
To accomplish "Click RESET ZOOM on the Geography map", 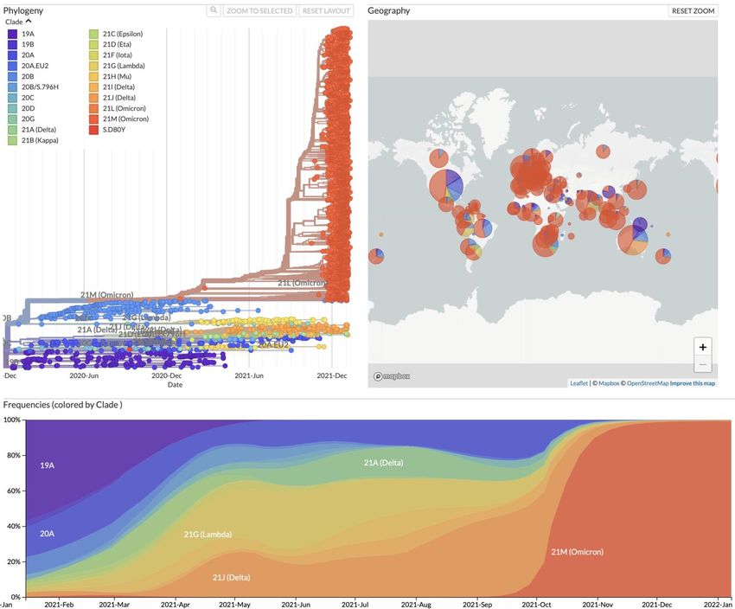I will click(x=693, y=10).
